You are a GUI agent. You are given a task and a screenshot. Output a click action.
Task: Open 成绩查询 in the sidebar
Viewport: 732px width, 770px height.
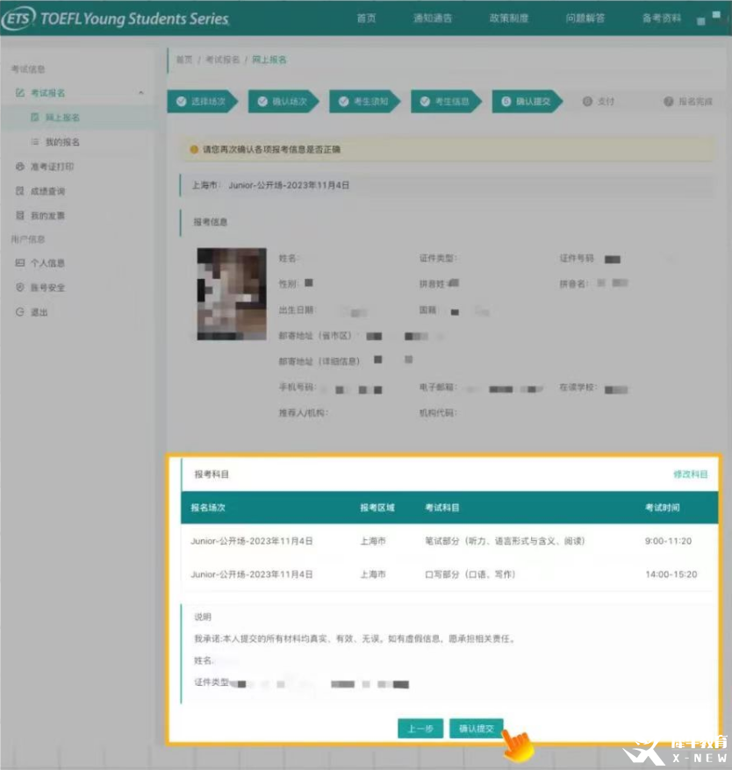click(47, 191)
